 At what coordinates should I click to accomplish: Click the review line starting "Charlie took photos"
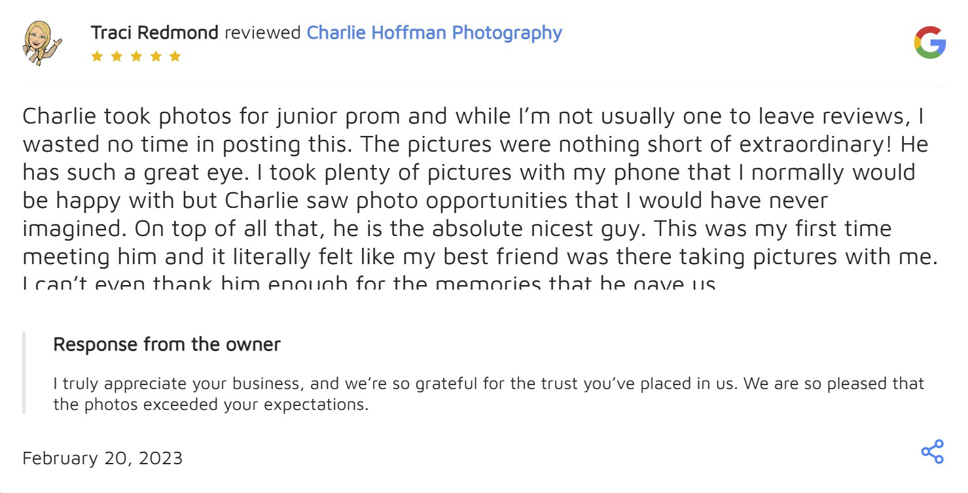click(473, 116)
